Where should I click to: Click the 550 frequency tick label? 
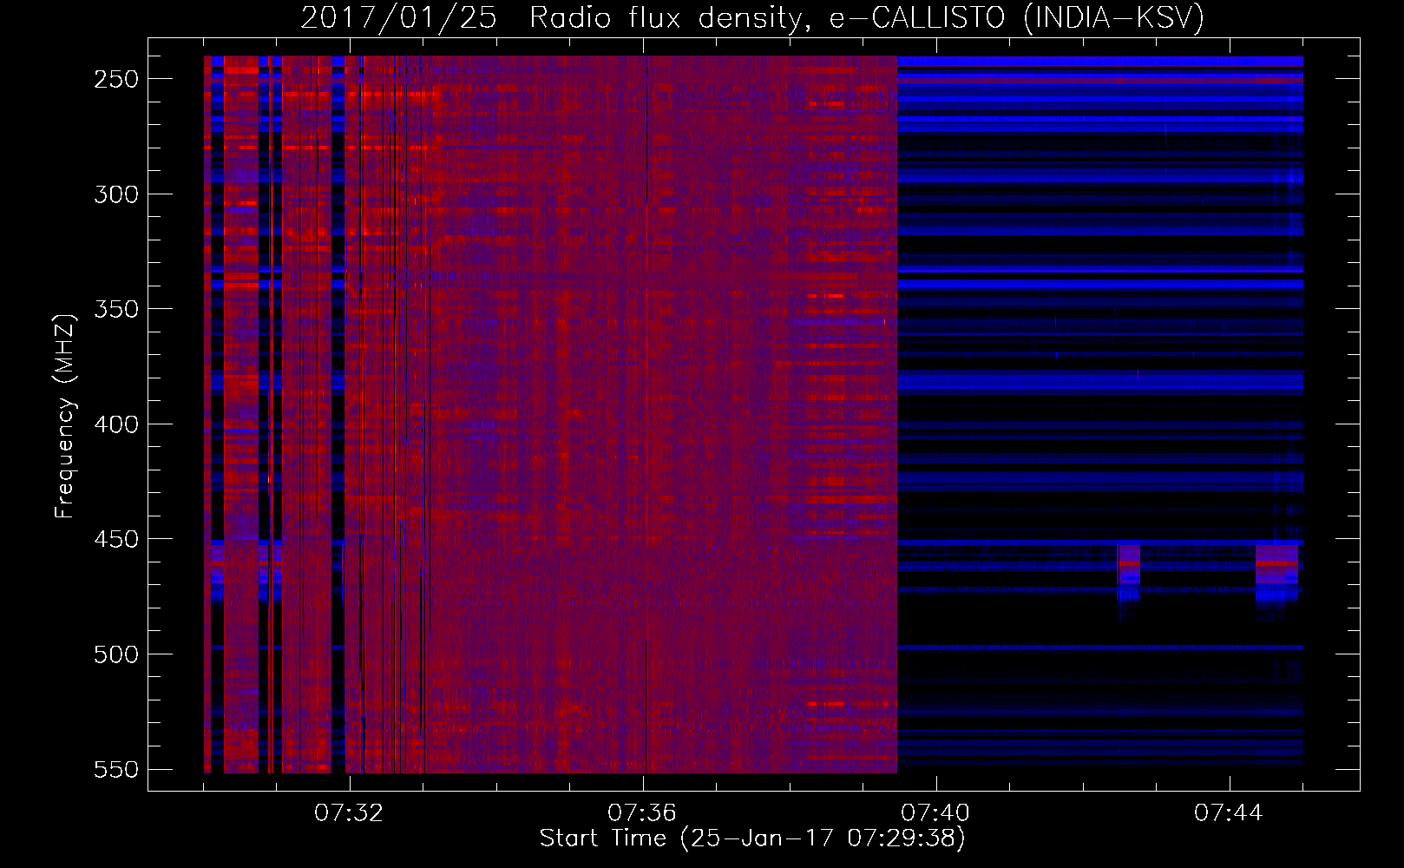point(116,770)
